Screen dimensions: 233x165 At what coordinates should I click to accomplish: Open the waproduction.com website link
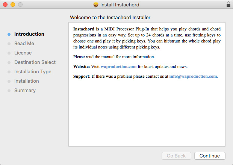[118, 67]
